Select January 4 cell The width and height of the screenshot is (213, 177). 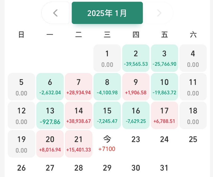pyautogui.click(x=193, y=58)
